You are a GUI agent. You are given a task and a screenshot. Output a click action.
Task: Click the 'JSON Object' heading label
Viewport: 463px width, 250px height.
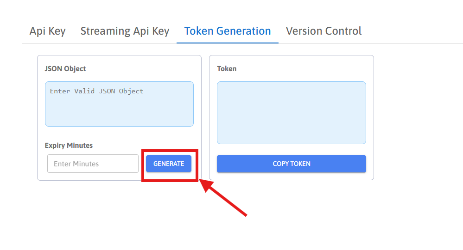click(x=65, y=68)
